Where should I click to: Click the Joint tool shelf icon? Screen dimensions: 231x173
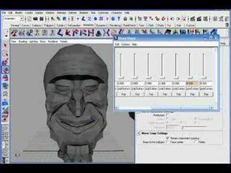pyautogui.click(x=60, y=33)
